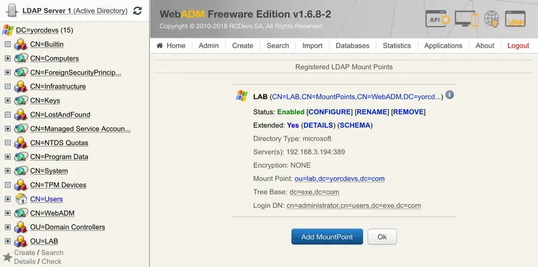This screenshot has height=267, width=538.
Task: Expand the CN=Program Data node
Action: click(x=7, y=156)
